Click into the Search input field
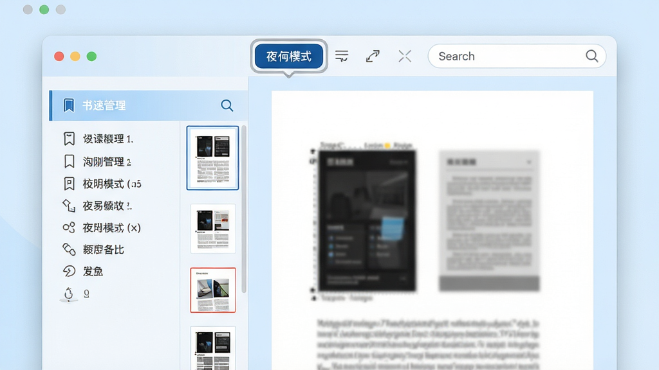The image size is (659, 370). (x=517, y=57)
